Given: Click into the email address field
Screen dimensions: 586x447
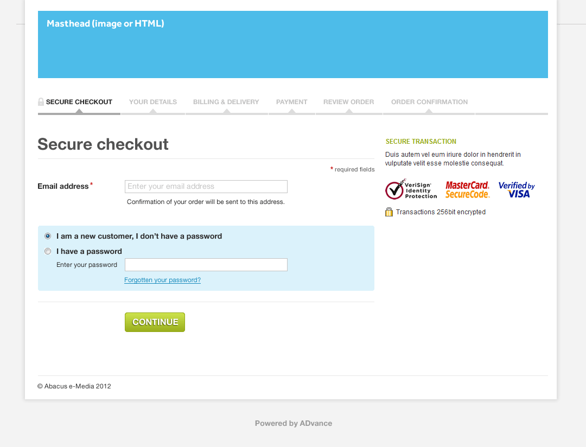Looking at the screenshot, I should click(206, 187).
